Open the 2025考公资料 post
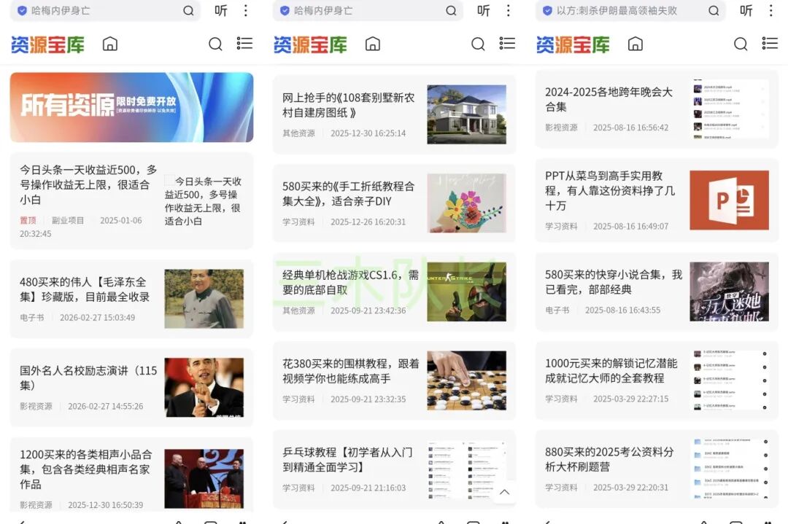Image resolution: width=788 pixels, height=524 pixels. [609, 459]
